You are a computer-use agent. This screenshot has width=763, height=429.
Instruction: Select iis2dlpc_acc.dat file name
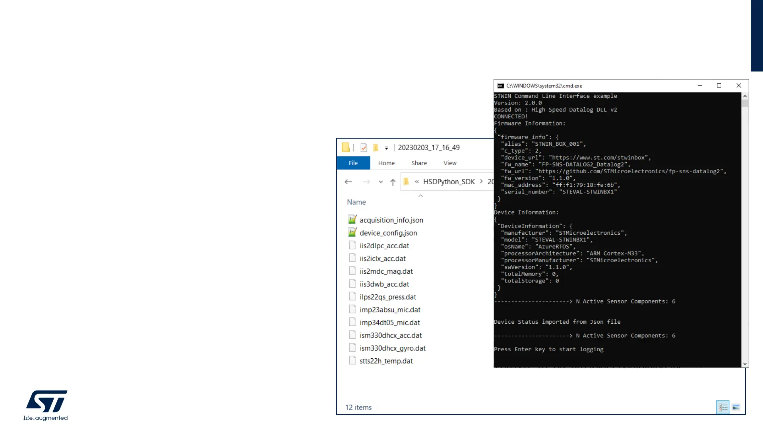click(x=384, y=245)
